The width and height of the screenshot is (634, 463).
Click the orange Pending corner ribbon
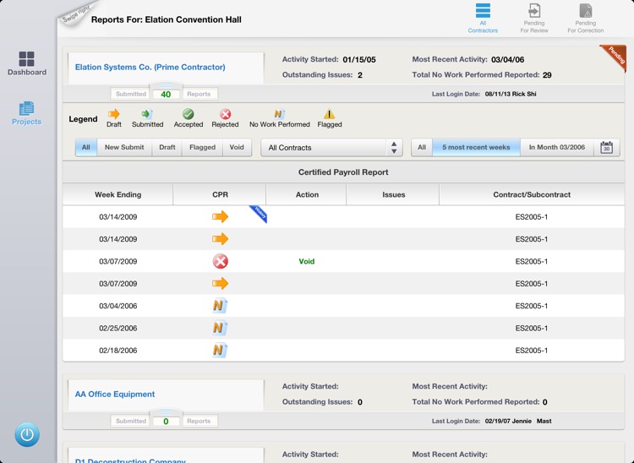click(615, 57)
